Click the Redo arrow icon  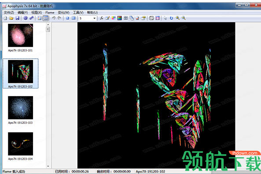(x=59, y=18)
